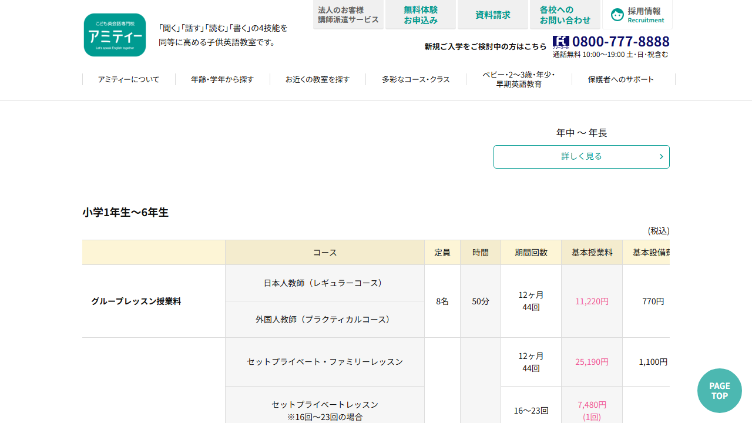This screenshot has width=752, height=423.
Task: Click the 11,220円 tuition price
Action: [592, 301]
